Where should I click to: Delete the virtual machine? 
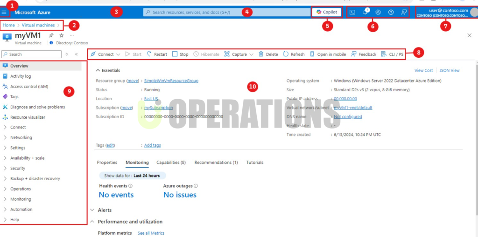click(x=268, y=54)
